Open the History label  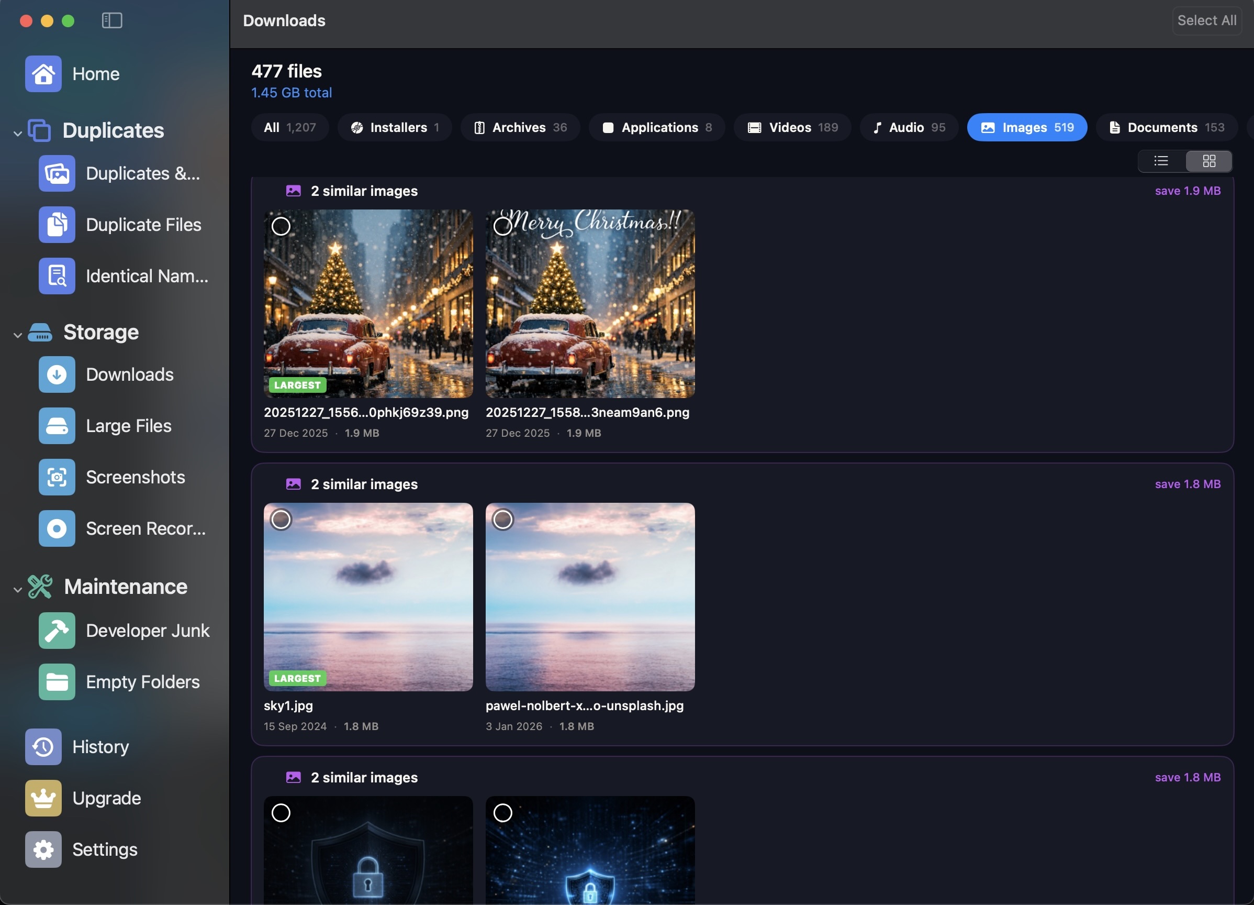(x=100, y=747)
